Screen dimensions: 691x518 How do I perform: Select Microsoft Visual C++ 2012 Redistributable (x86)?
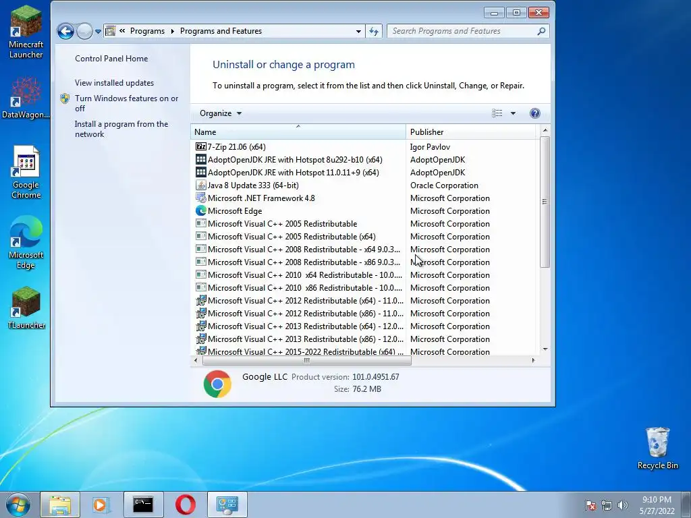299,313
